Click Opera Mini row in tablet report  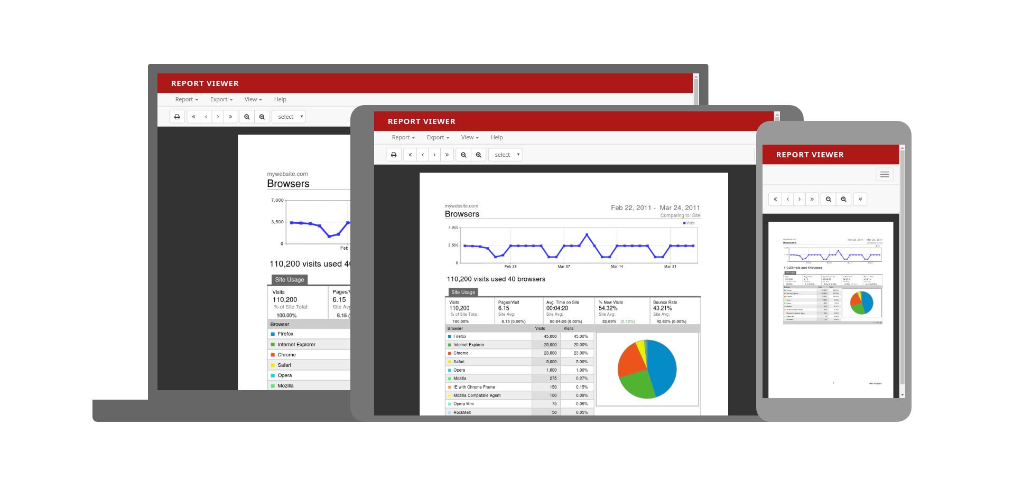click(x=519, y=404)
